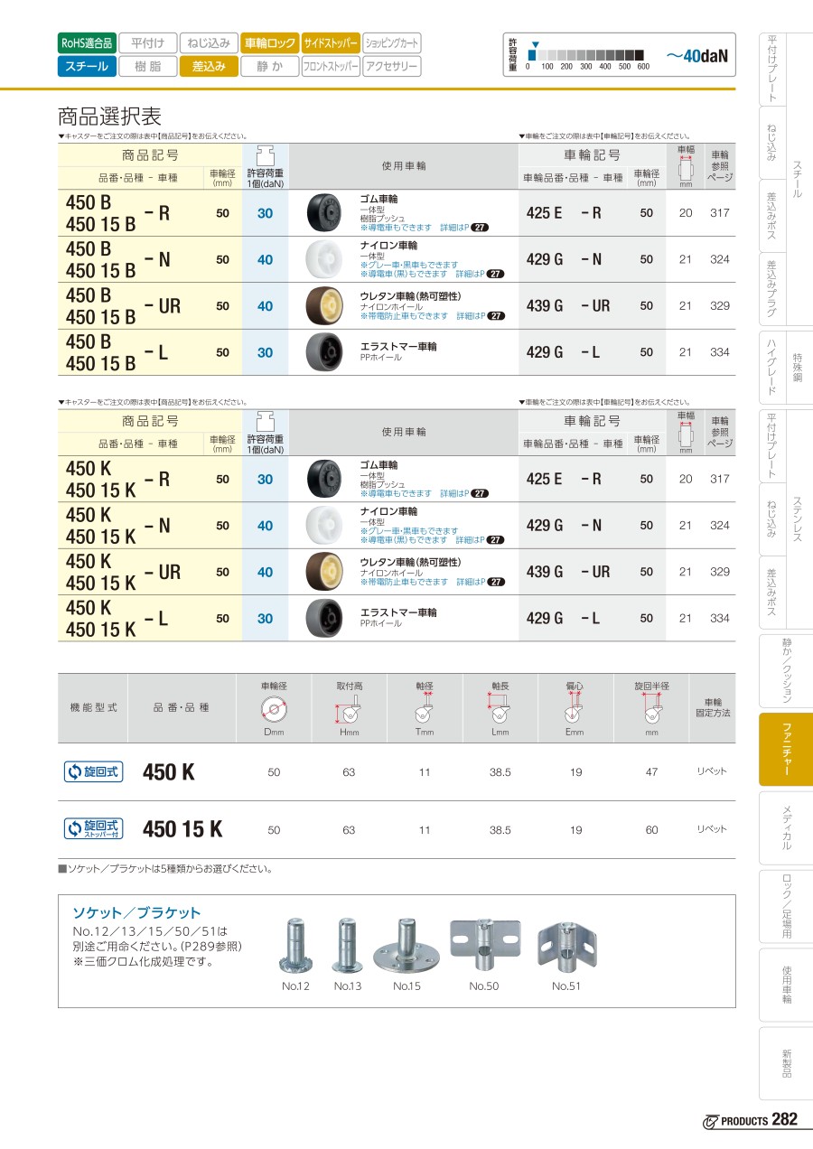
Task: Click the No.12 socket image
Action: pos(295,946)
